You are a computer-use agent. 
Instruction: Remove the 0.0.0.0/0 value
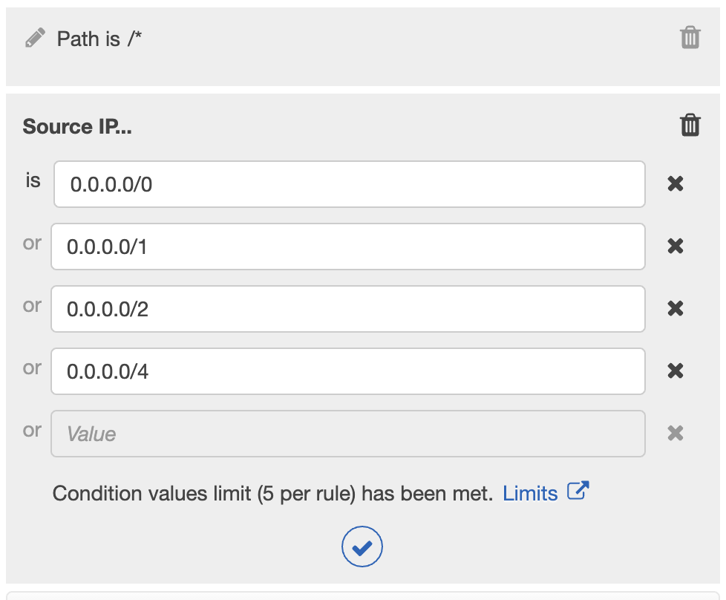pos(675,184)
